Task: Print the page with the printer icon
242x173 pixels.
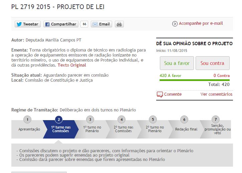Action: [x=119, y=24]
